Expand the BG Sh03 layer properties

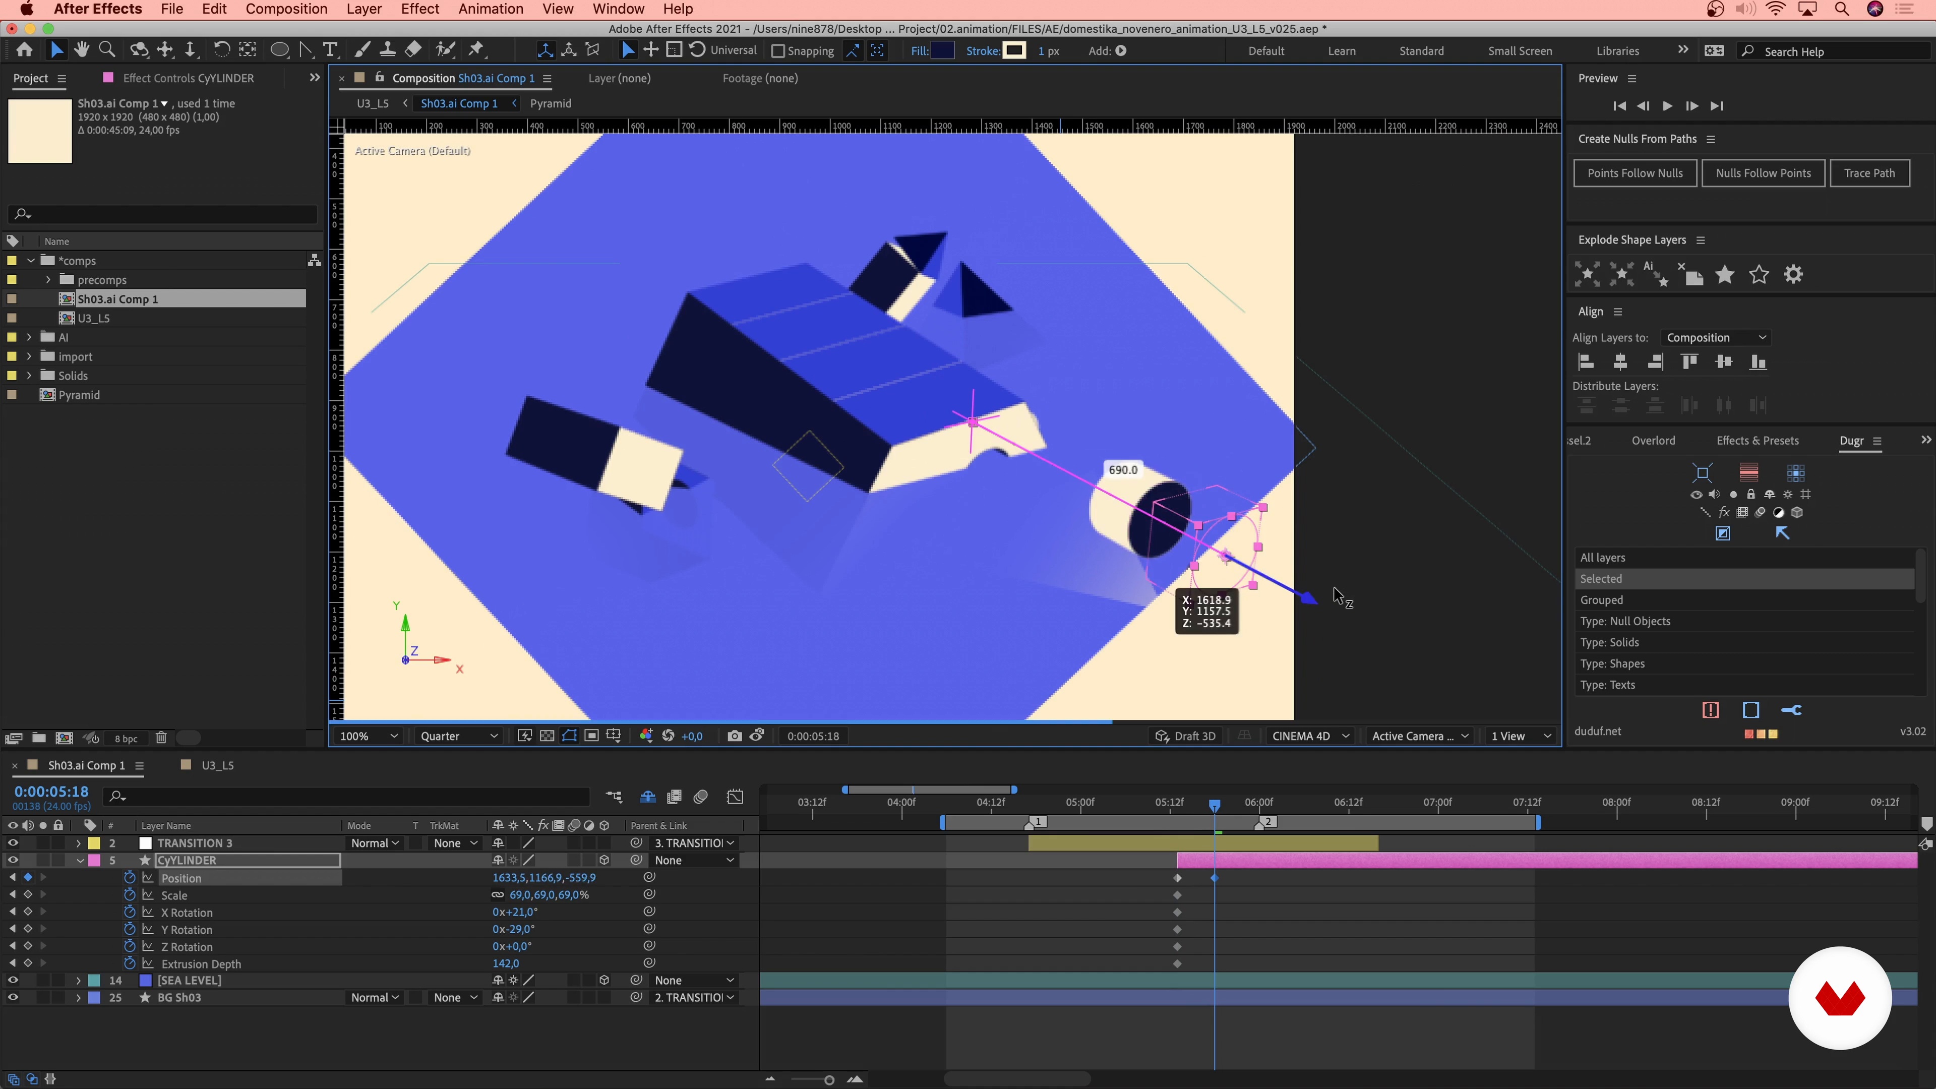pyautogui.click(x=78, y=997)
